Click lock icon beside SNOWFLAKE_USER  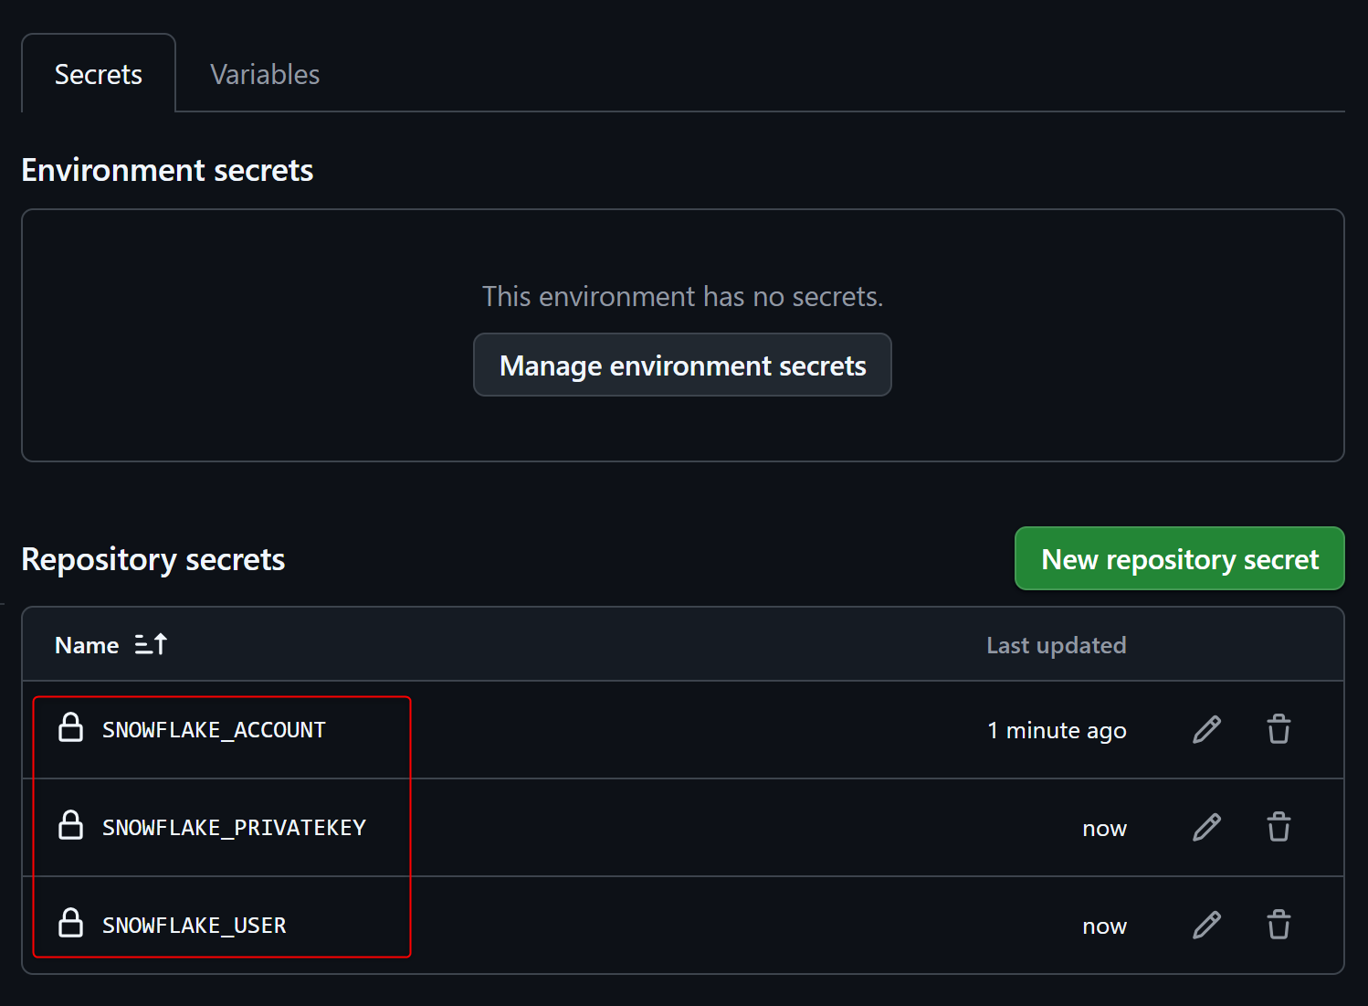tap(70, 924)
